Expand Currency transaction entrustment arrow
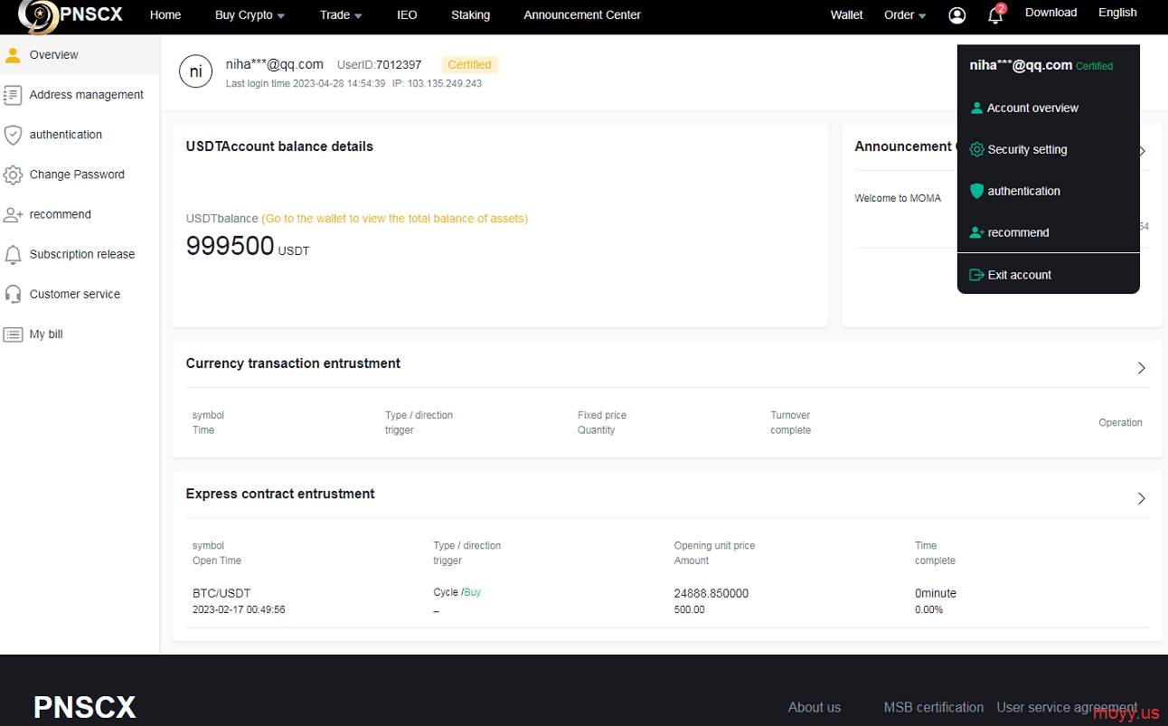This screenshot has width=1168, height=726. 1142,368
